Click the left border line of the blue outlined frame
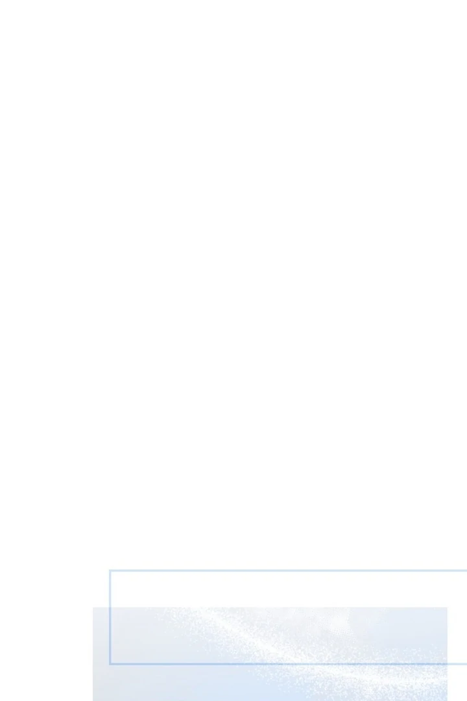467x701 pixels. pos(110,617)
